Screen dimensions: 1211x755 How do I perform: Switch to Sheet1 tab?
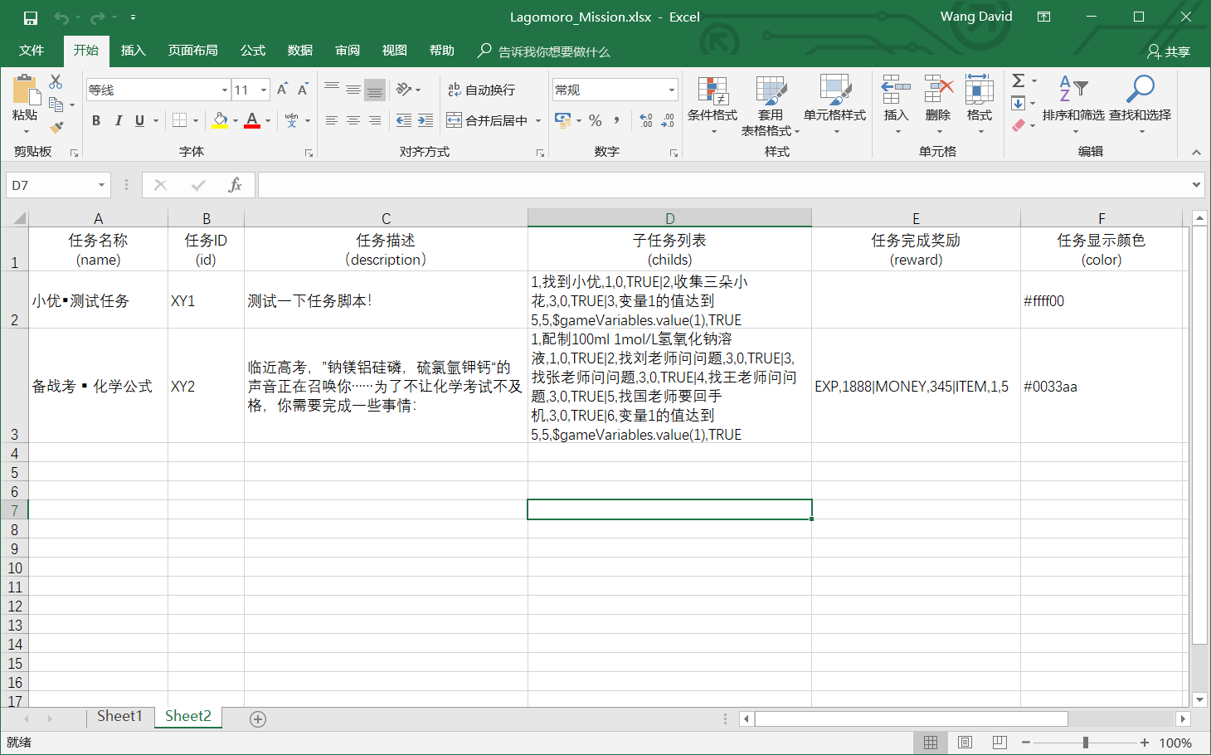[x=119, y=716]
